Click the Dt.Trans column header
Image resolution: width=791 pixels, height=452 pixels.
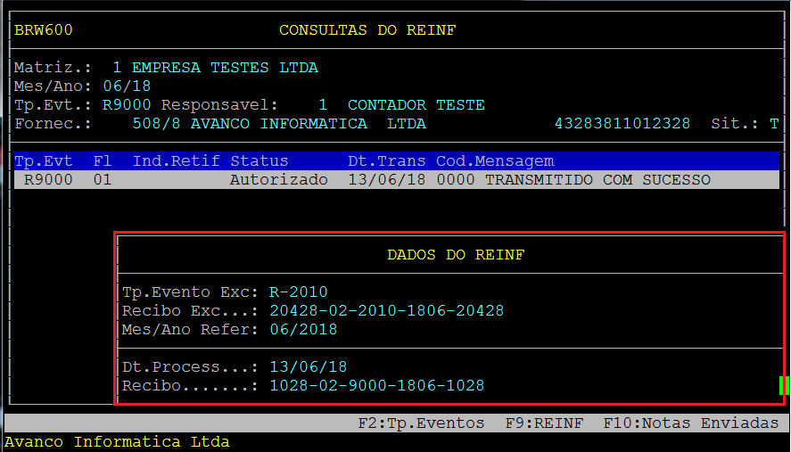tap(386, 161)
